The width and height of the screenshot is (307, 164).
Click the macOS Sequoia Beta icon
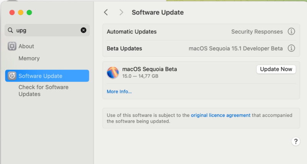coord(113,73)
